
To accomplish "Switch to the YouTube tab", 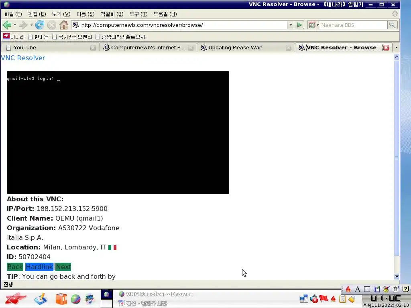I will tap(50, 48).
